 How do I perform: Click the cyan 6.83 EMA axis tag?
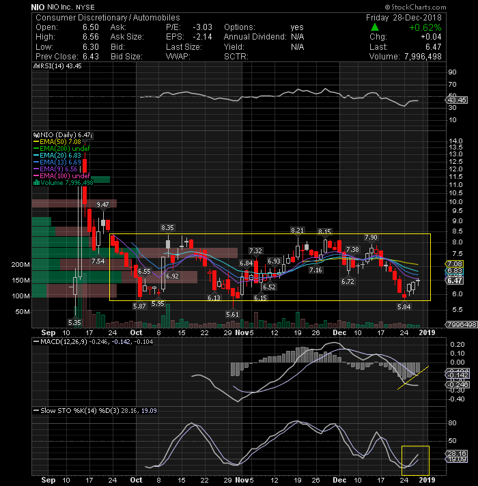coord(454,270)
